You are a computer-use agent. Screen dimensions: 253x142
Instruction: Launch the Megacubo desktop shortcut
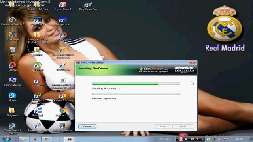[63, 21]
